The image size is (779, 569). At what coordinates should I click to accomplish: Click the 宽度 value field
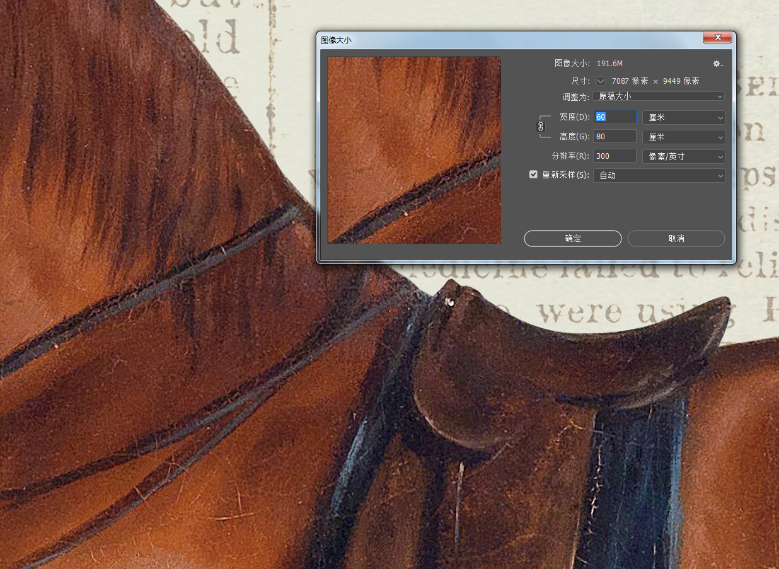[615, 117]
